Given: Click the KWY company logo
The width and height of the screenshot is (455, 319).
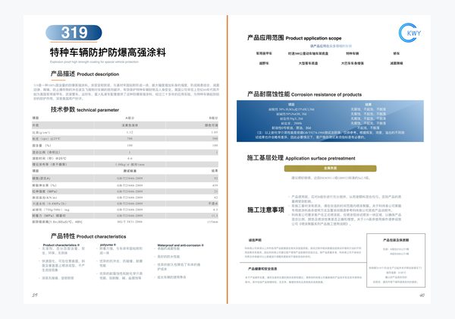Looking at the screenshot, I should [409, 33].
